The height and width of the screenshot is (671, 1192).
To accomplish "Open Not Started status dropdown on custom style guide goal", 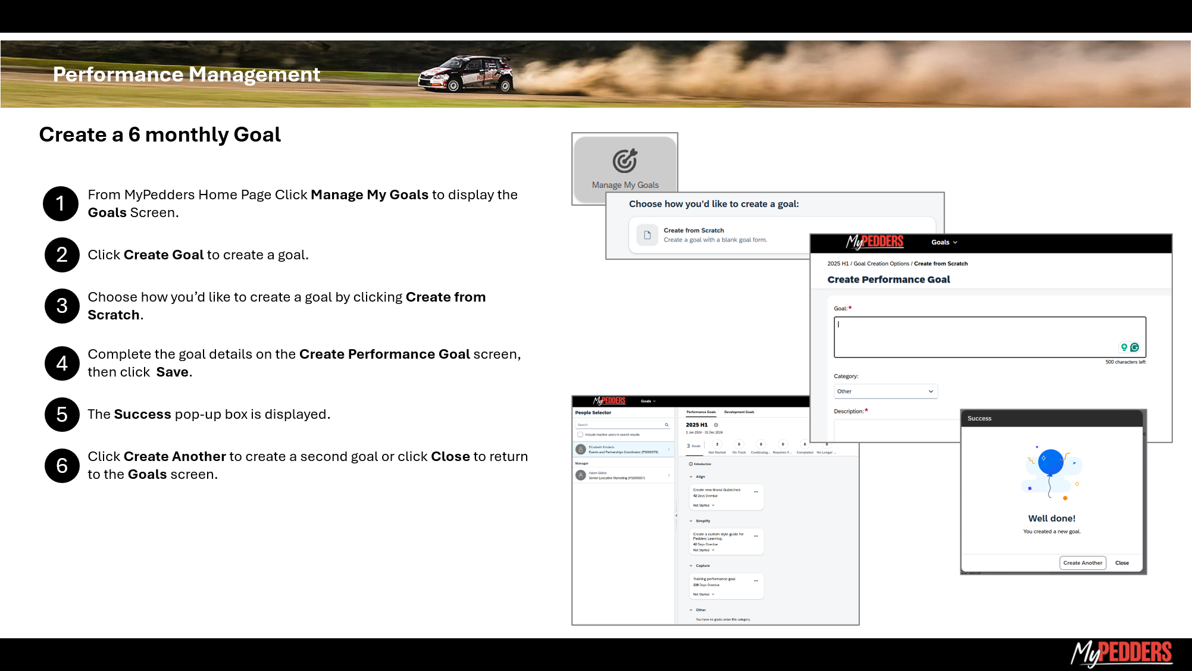I will pos(703,550).
